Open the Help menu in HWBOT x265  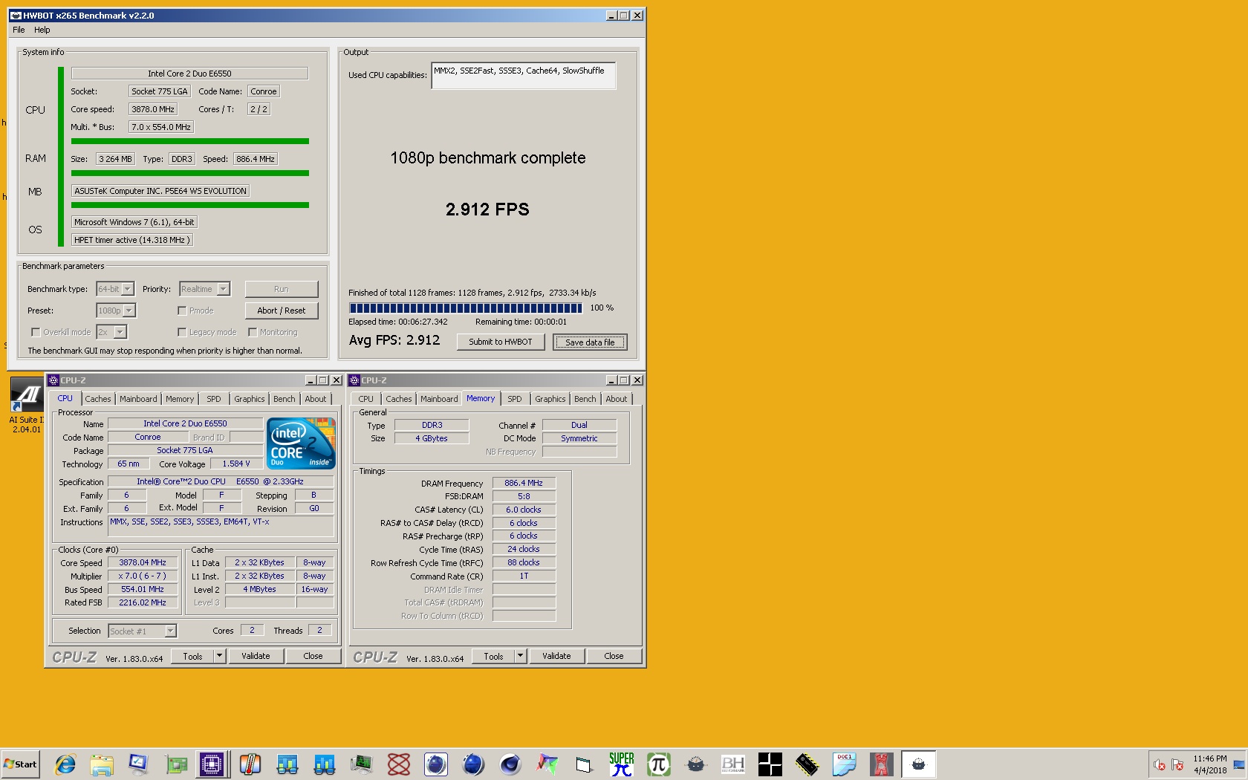pyautogui.click(x=42, y=30)
